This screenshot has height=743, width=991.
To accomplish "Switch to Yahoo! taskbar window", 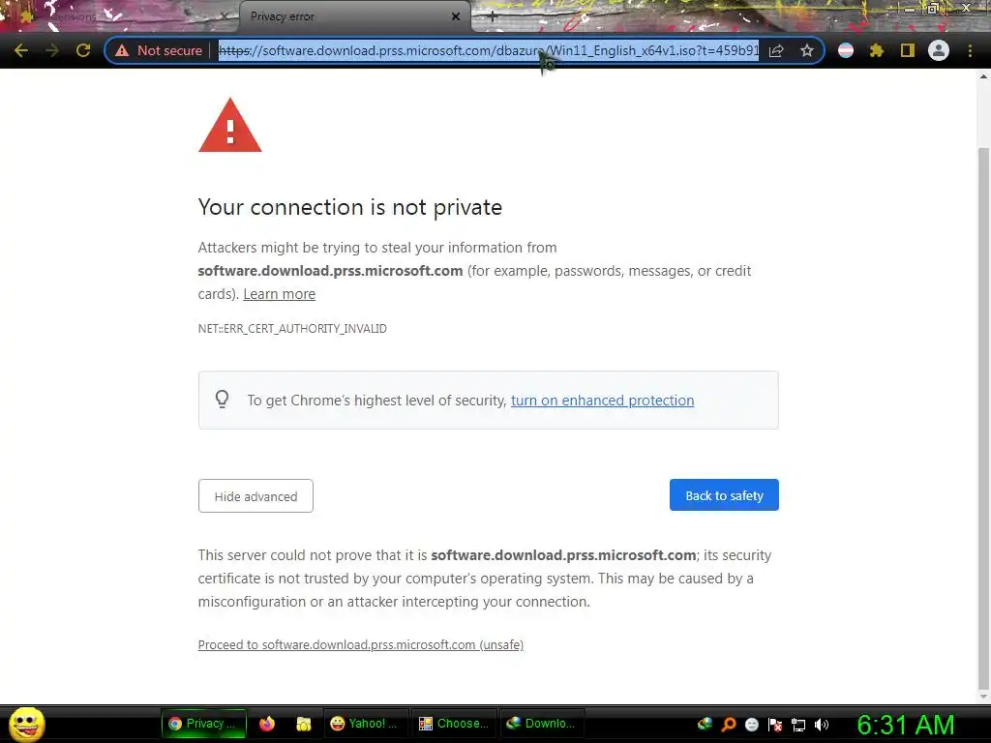I will click(365, 724).
